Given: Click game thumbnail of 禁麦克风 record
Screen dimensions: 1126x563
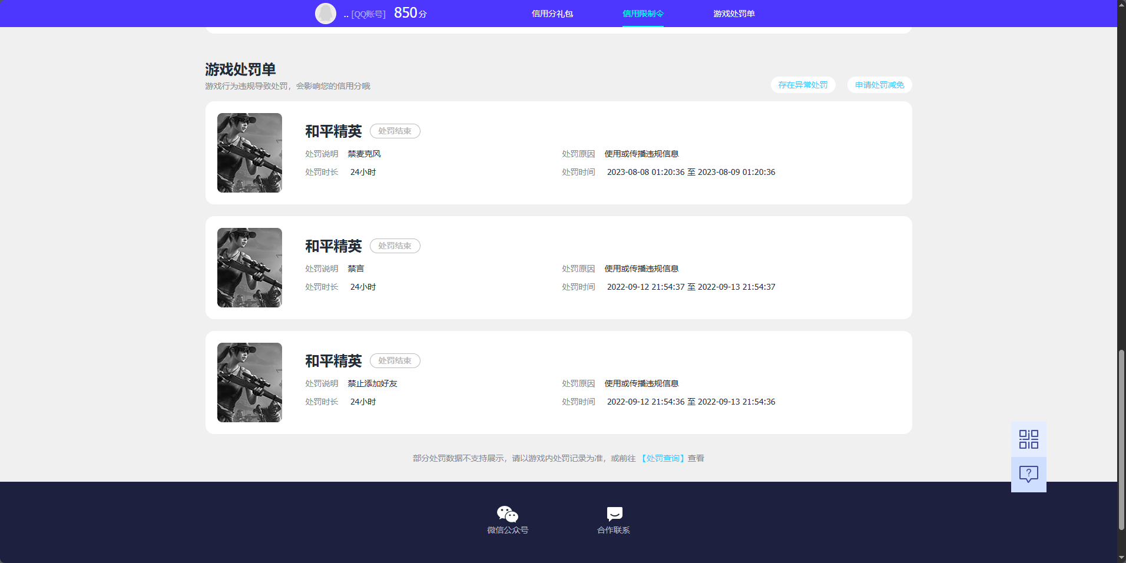Looking at the screenshot, I should point(250,153).
